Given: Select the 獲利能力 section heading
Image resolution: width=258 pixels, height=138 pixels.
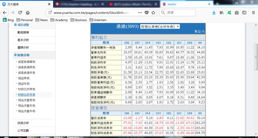Looking at the screenshot, I should 99,38.
